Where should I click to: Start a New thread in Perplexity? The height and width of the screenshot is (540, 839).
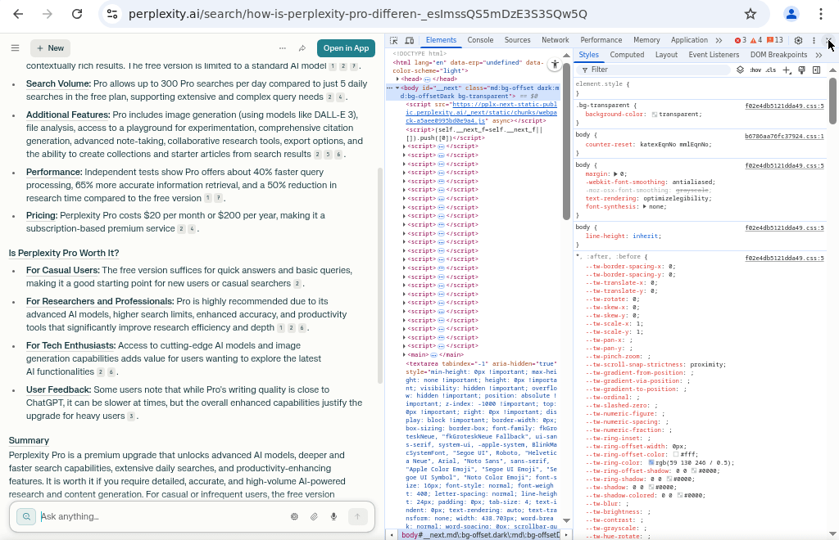[50, 48]
